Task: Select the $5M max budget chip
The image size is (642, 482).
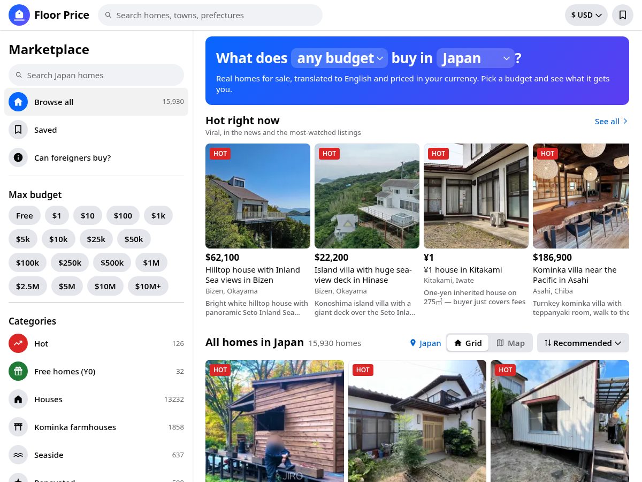Action: pos(67,286)
